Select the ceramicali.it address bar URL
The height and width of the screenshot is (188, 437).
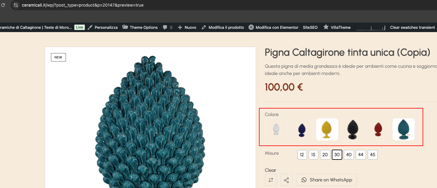coord(82,5)
